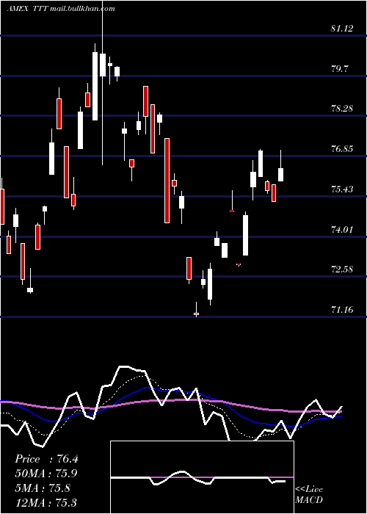Click the 5MA : 75.8 readout
Image resolution: width=367 pixels, height=514 pixels.
point(43,488)
